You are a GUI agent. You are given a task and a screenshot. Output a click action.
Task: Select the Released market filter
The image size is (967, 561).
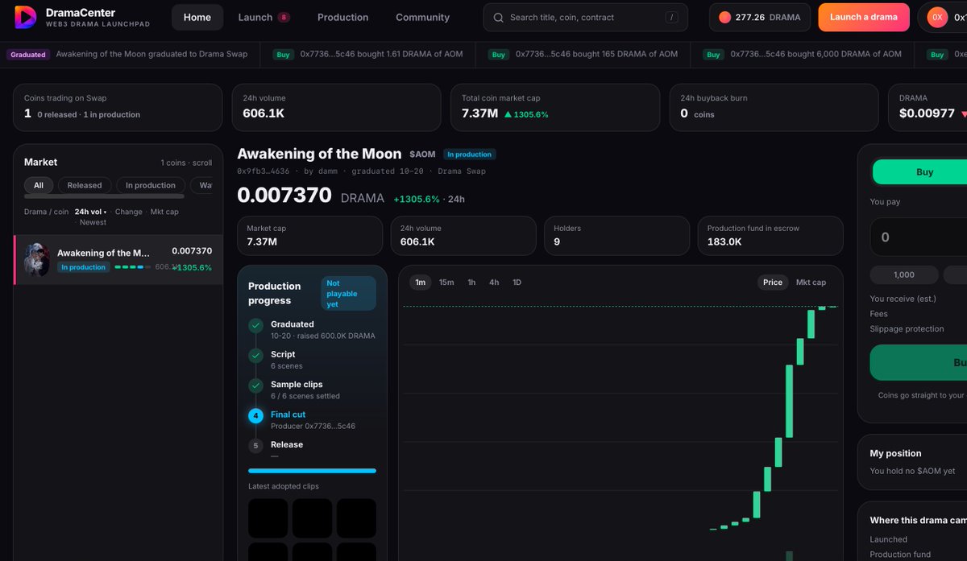pos(85,185)
